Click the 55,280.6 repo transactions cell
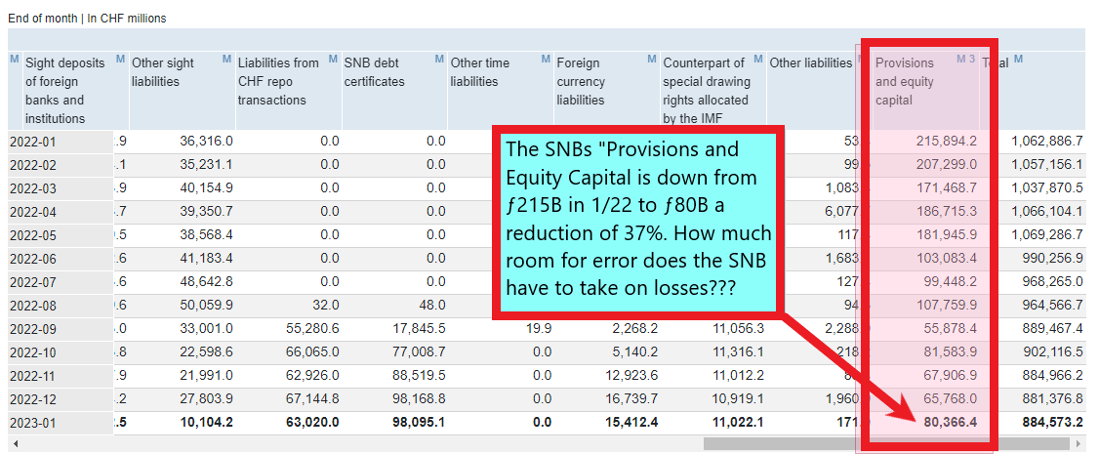1099x454 pixels. [x=312, y=329]
